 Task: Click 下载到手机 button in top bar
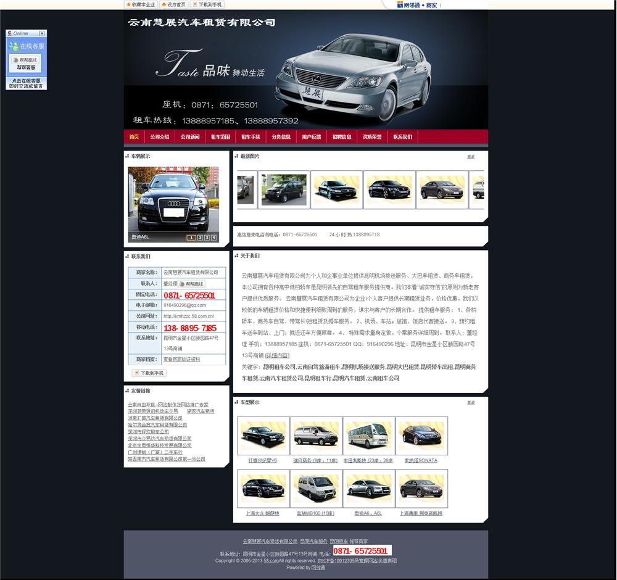[207, 4]
